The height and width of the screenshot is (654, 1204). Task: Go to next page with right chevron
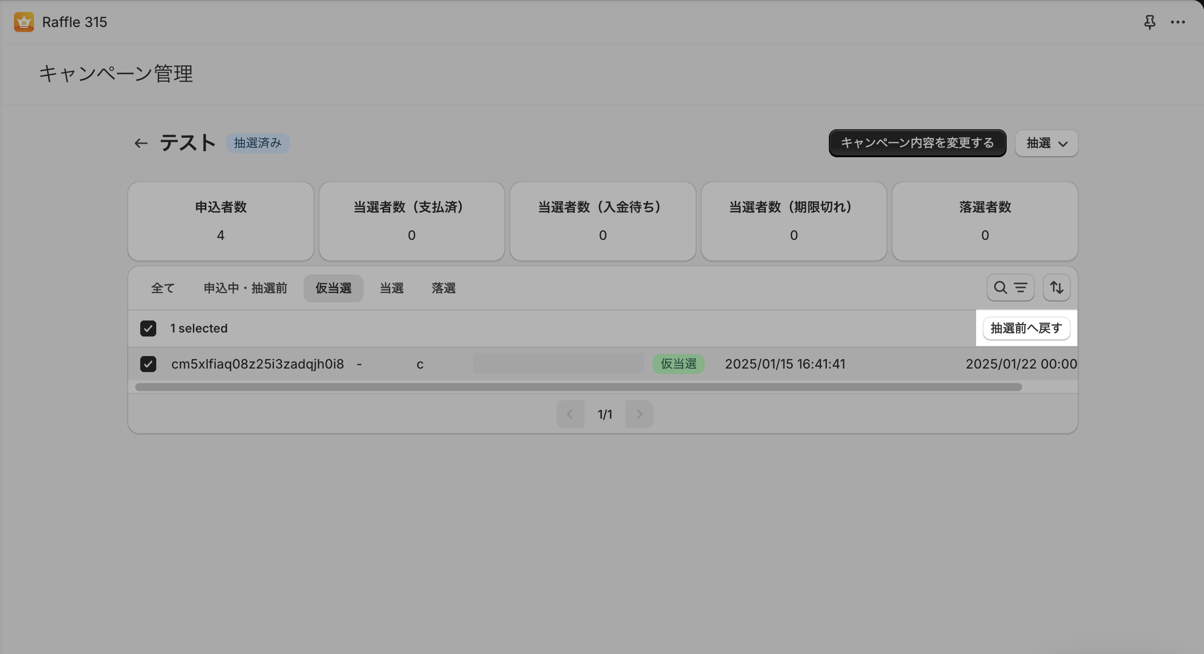(x=639, y=414)
